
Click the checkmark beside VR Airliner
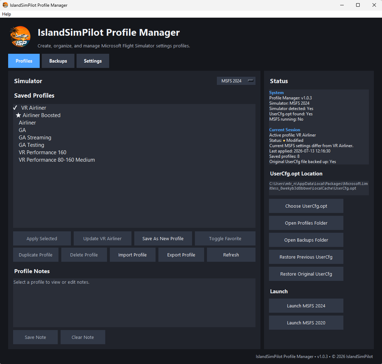click(15, 108)
